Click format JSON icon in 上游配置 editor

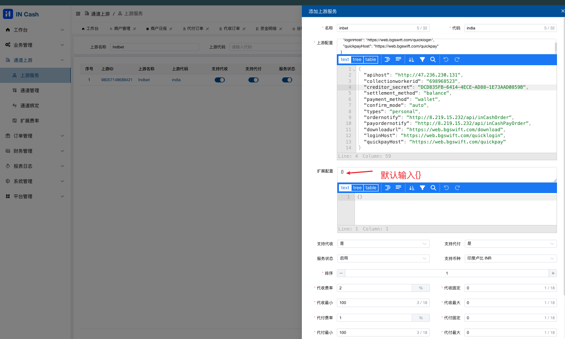387,60
